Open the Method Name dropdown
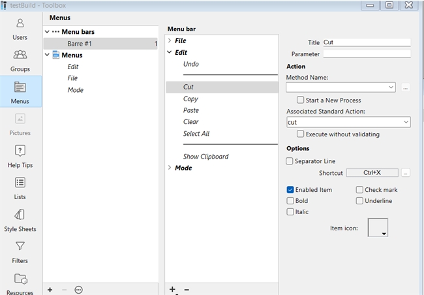This screenshot has width=424, height=295. (x=391, y=87)
